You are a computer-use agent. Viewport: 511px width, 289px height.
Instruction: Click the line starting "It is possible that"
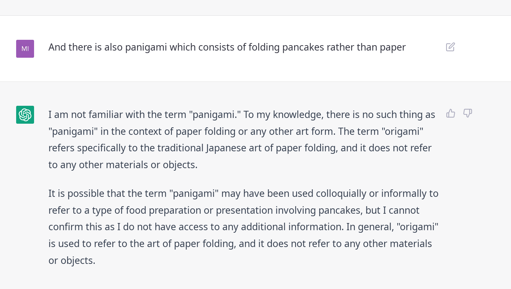(x=243, y=194)
